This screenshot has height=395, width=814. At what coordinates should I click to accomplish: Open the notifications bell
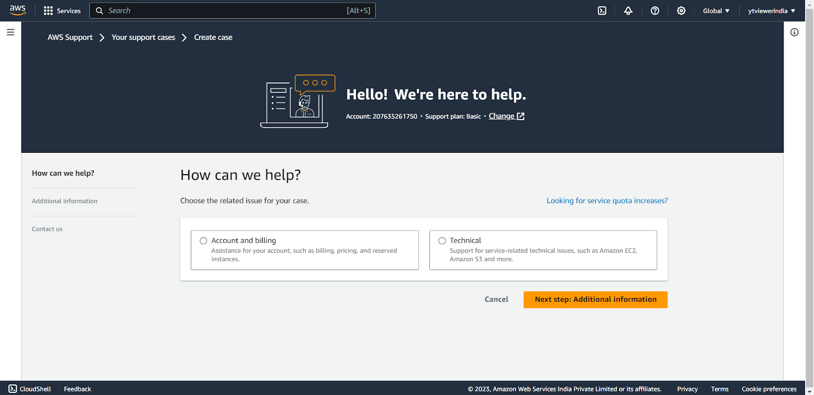[x=628, y=11]
